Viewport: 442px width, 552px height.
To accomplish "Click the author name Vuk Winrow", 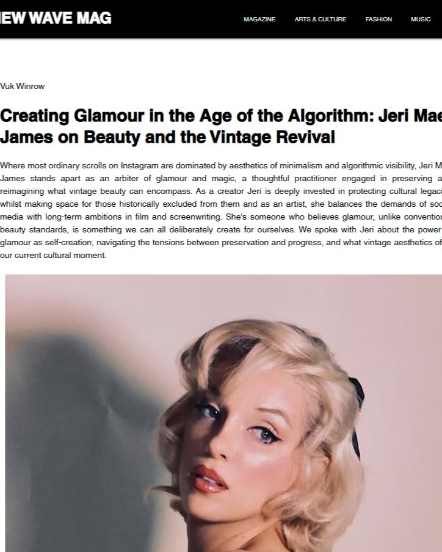I will point(22,86).
